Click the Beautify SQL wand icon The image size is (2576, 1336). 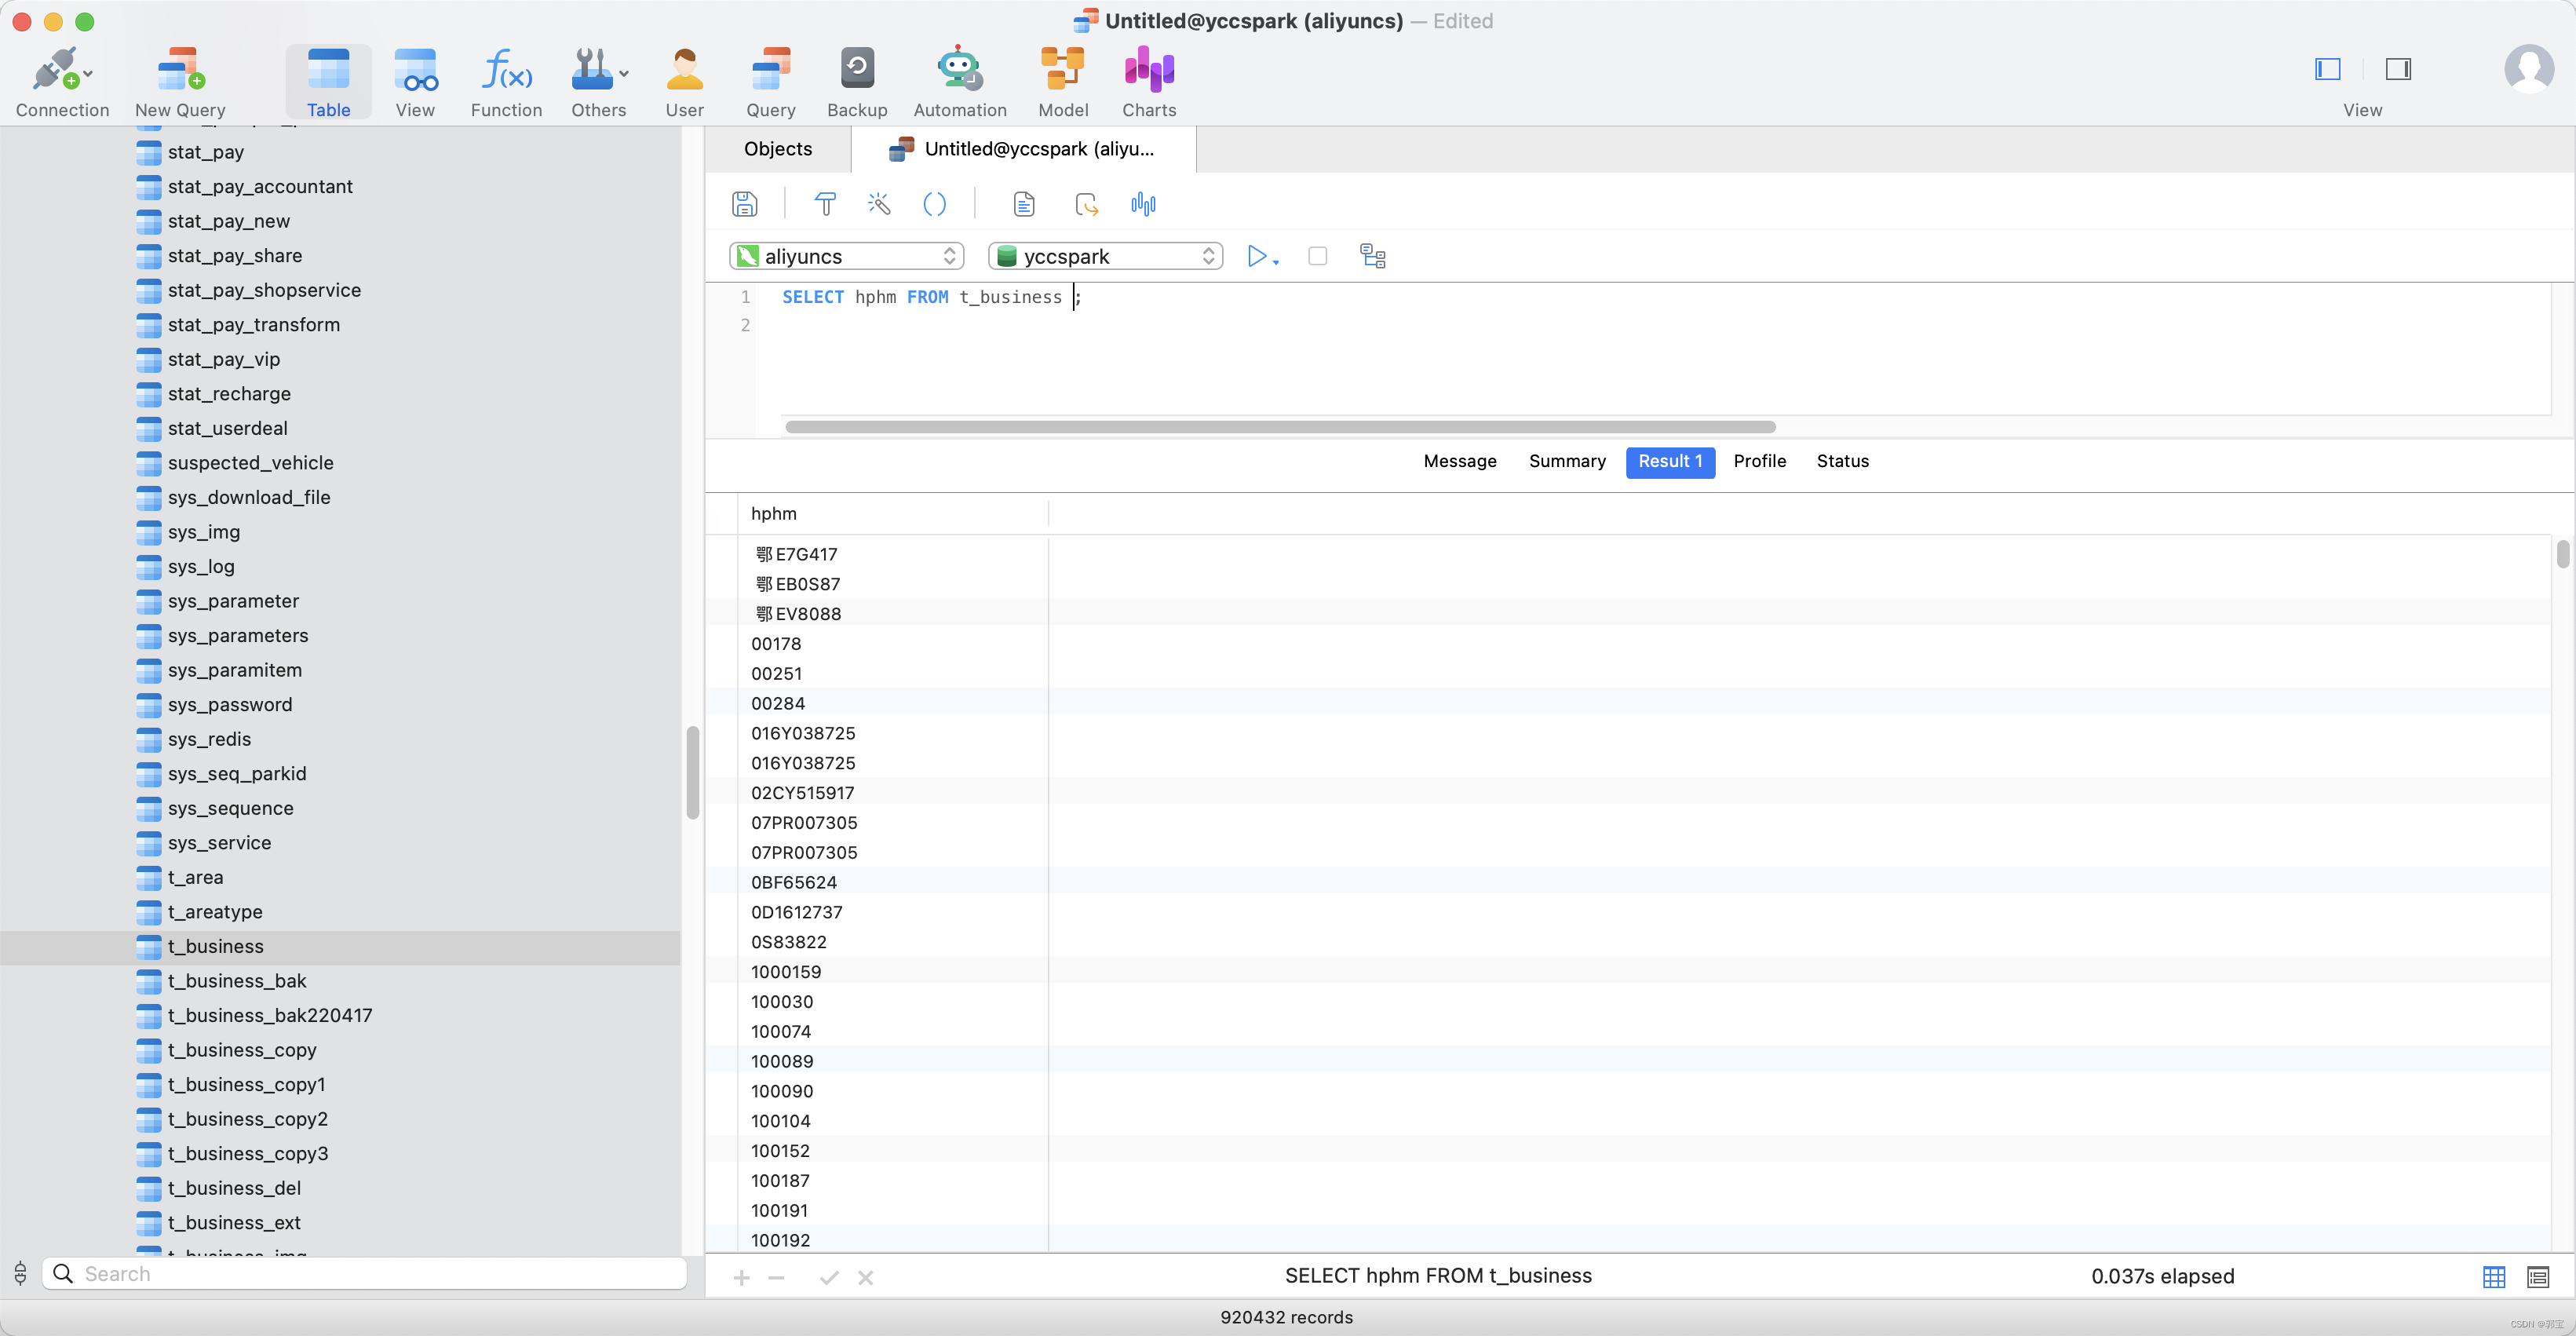click(879, 204)
